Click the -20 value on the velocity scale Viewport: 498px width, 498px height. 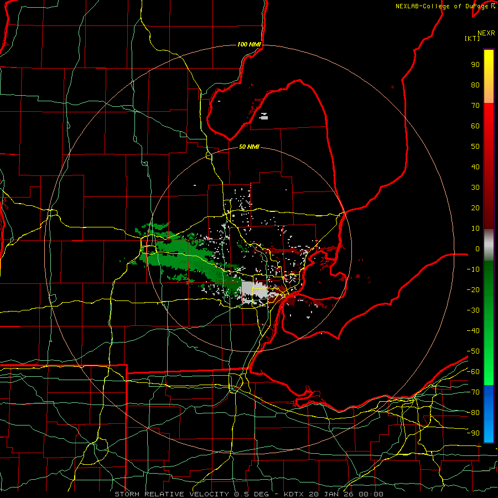[x=473, y=289]
